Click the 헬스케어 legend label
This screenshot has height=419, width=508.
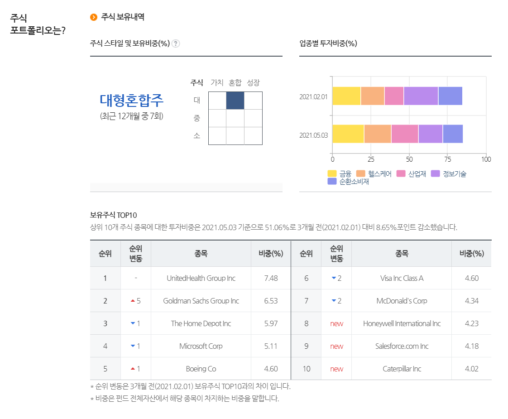(380, 174)
